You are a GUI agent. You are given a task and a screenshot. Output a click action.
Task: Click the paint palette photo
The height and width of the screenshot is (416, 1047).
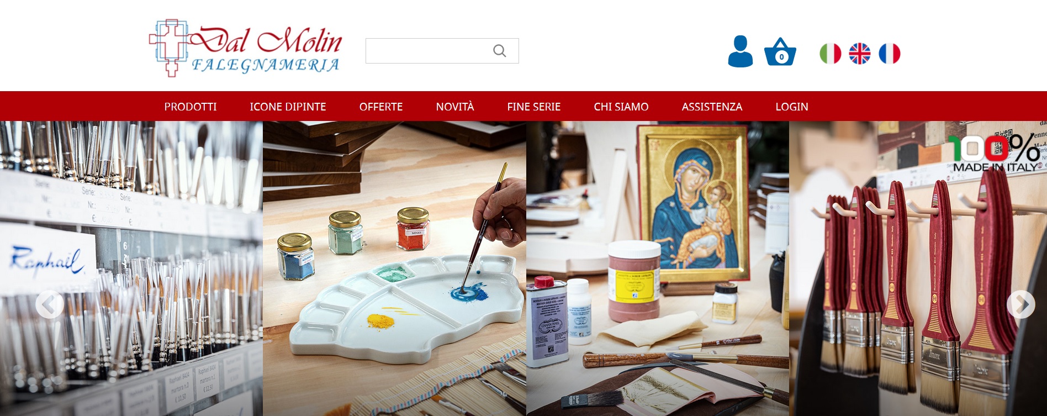pos(394,268)
